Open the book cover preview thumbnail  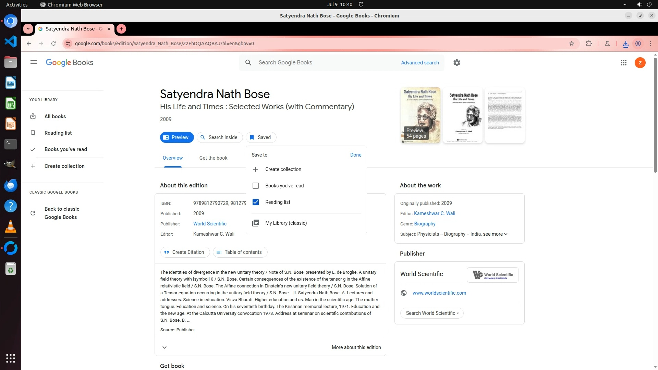click(420, 115)
